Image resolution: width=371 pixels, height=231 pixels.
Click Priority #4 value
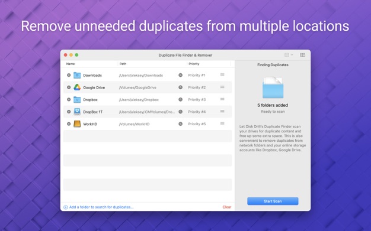pos(197,112)
